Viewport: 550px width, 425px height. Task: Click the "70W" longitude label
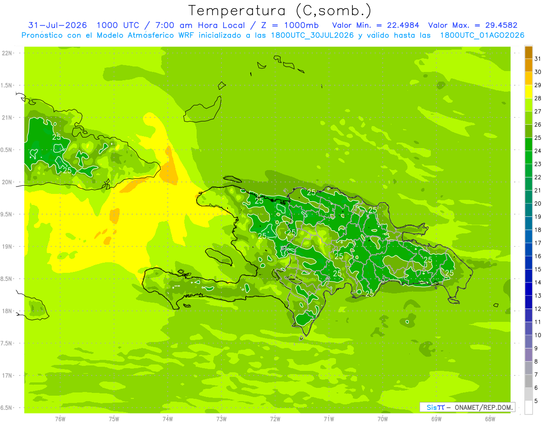click(383, 419)
